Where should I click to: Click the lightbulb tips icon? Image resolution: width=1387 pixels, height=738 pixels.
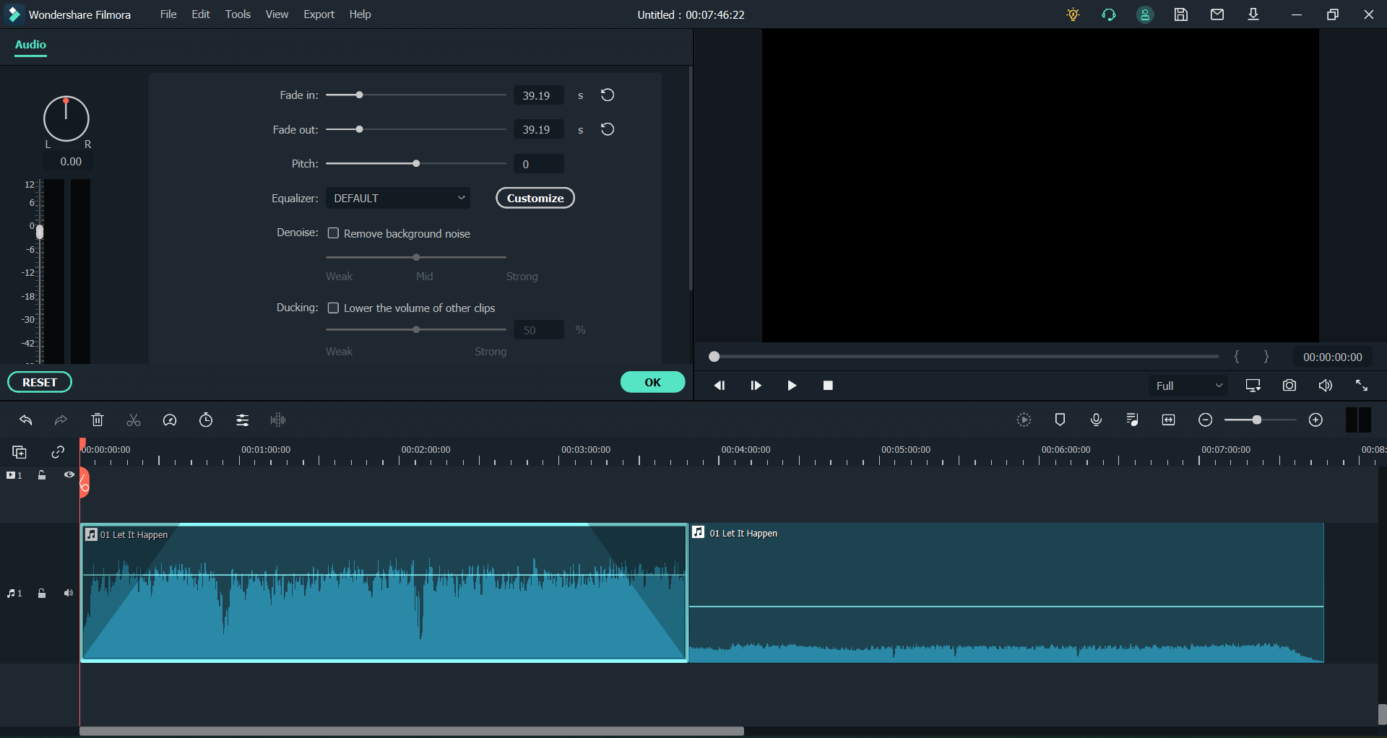[1073, 14]
